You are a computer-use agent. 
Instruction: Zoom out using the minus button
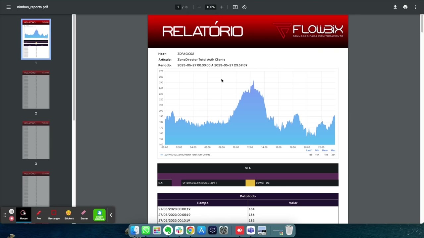pyautogui.click(x=199, y=7)
